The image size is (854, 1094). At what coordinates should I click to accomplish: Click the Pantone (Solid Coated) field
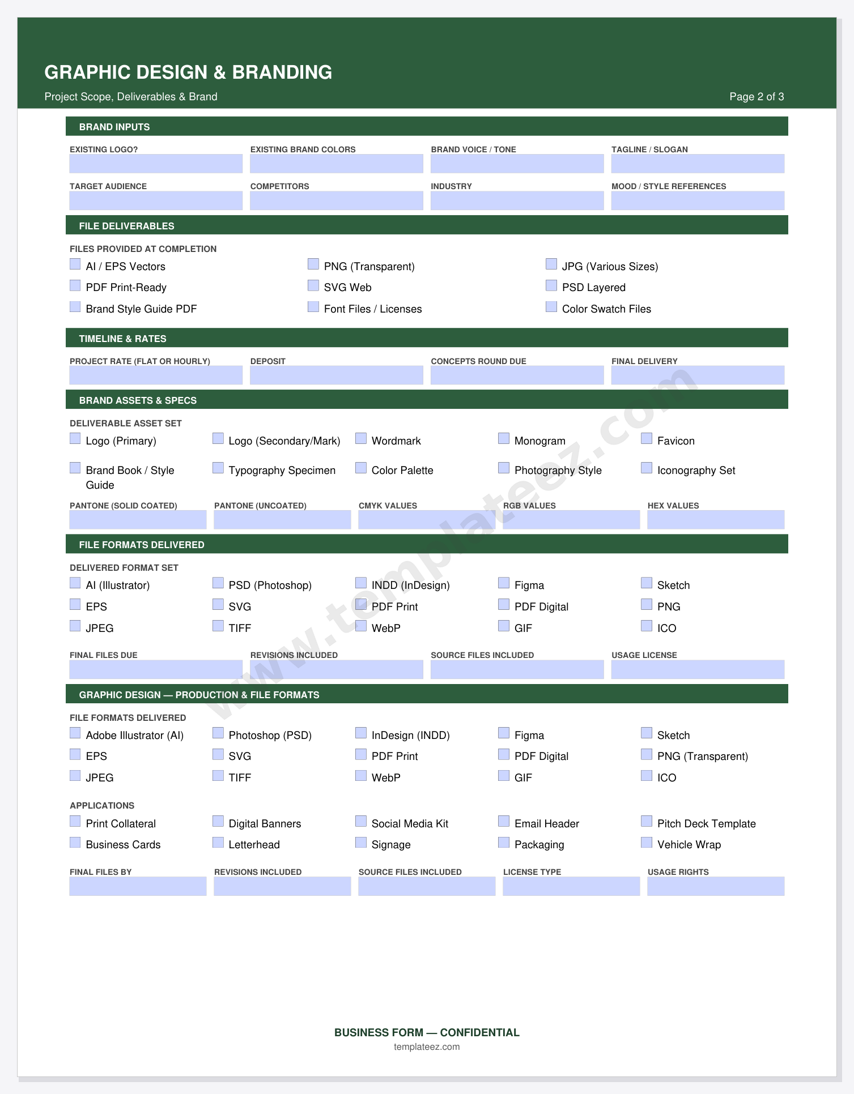138,520
